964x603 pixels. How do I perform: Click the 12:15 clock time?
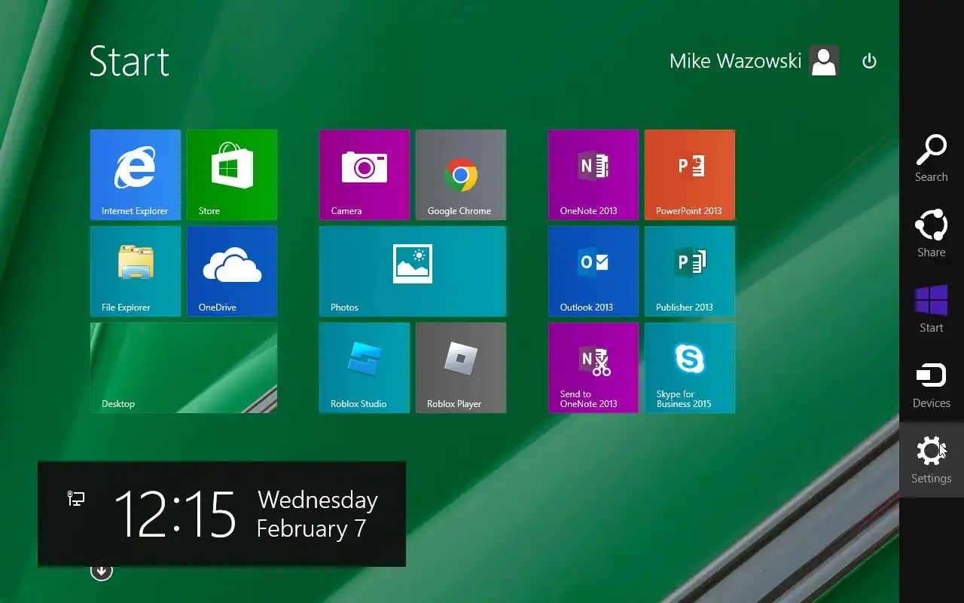pos(175,514)
